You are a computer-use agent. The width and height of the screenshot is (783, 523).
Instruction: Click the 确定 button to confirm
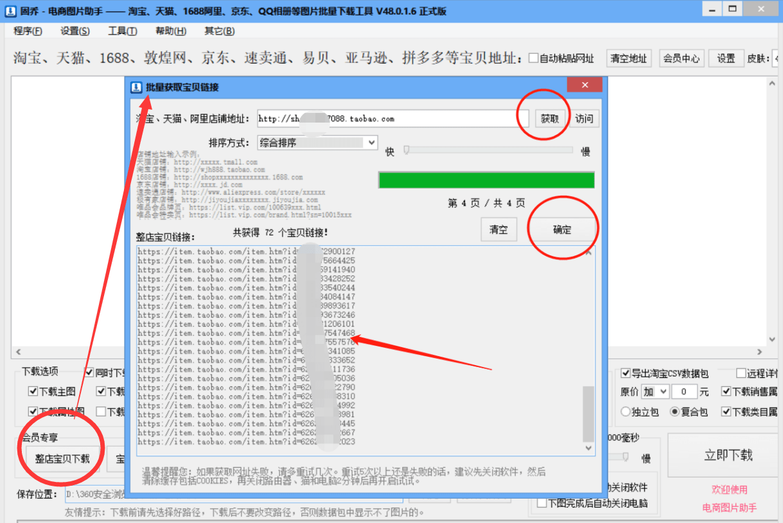click(x=561, y=229)
